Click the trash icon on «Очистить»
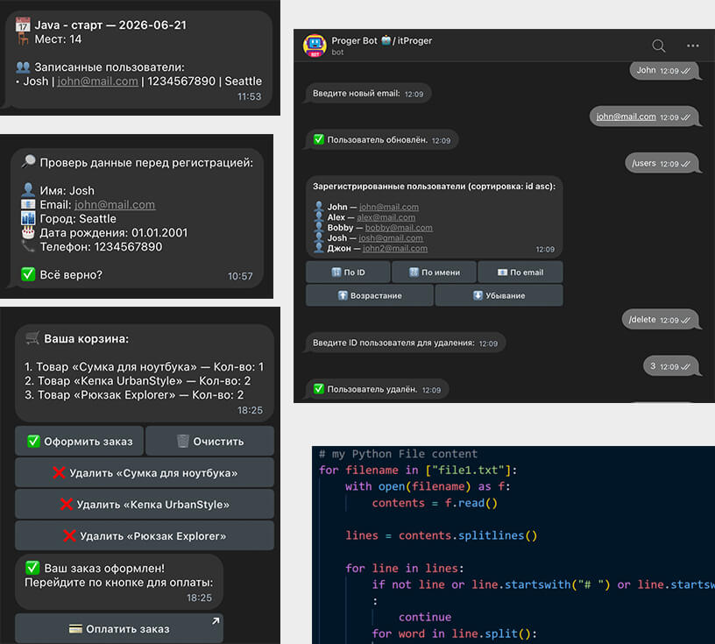Image resolution: width=715 pixels, height=644 pixels. [183, 441]
